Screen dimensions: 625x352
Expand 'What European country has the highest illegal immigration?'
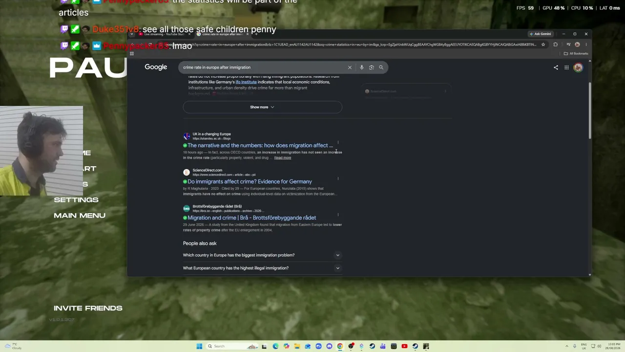(x=262, y=268)
